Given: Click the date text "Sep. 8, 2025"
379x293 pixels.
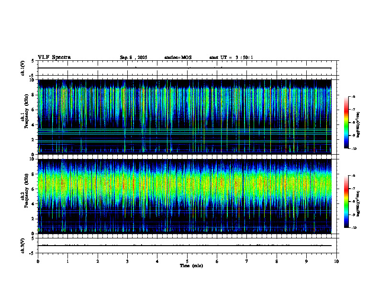Looking at the screenshot, I should click(x=134, y=57).
